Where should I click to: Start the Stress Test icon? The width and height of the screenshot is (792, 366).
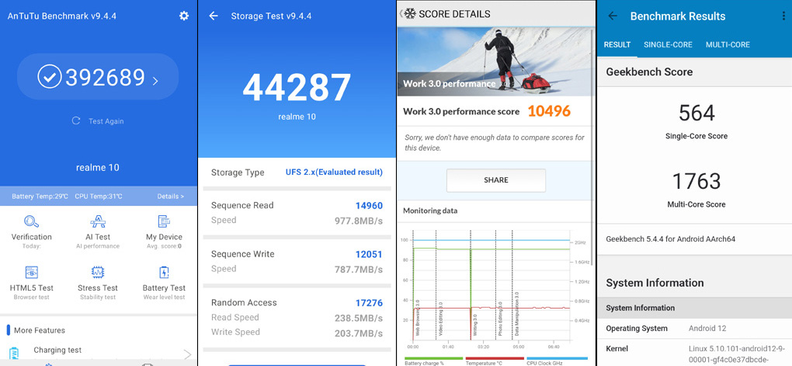click(98, 272)
